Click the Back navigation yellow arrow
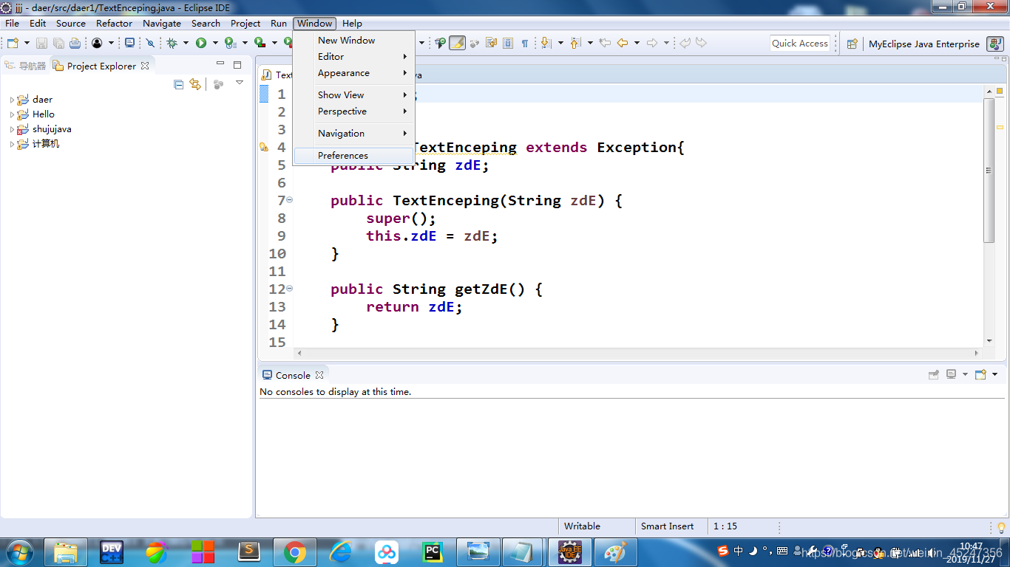 click(623, 43)
